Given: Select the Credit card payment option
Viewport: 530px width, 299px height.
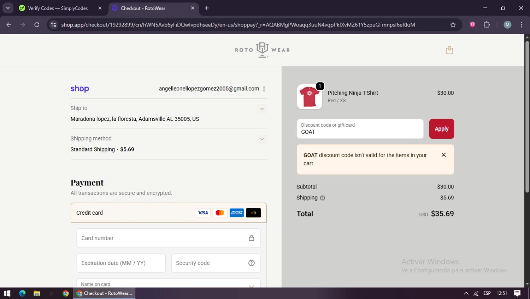Looking at the screenshot, I should pos(169,213).
